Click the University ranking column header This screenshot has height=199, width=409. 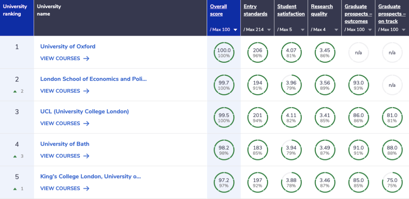(x=17, y=18)
